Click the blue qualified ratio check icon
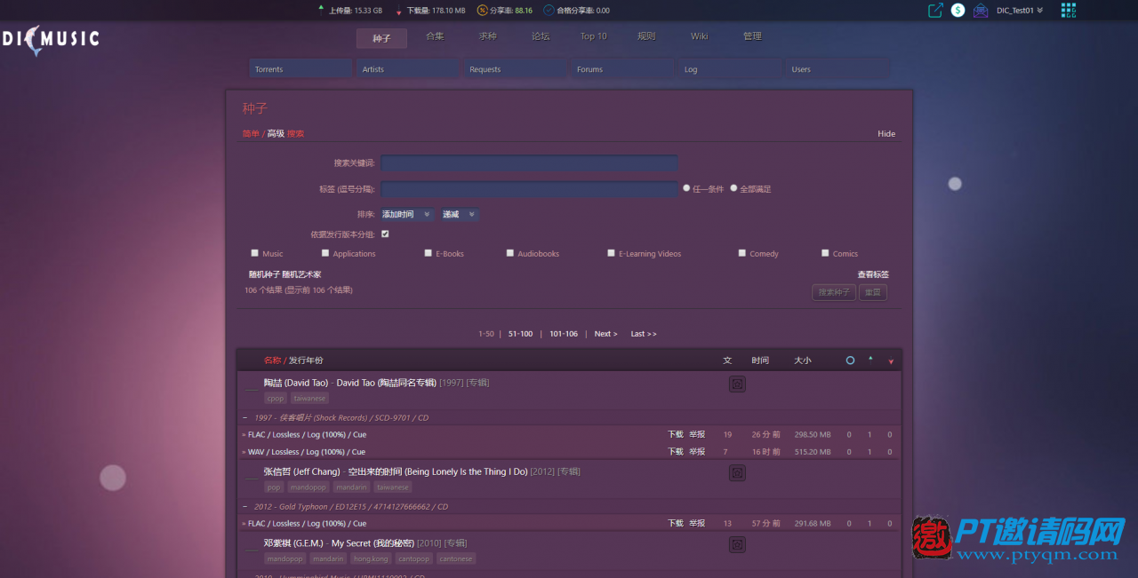The image size is (1138, 578). tap(549, 11)
